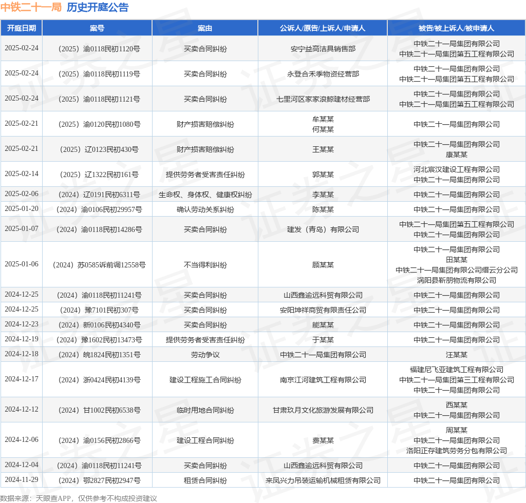Click defendant 河北宸汉建设工程有限公司

[x=457, y=169]
